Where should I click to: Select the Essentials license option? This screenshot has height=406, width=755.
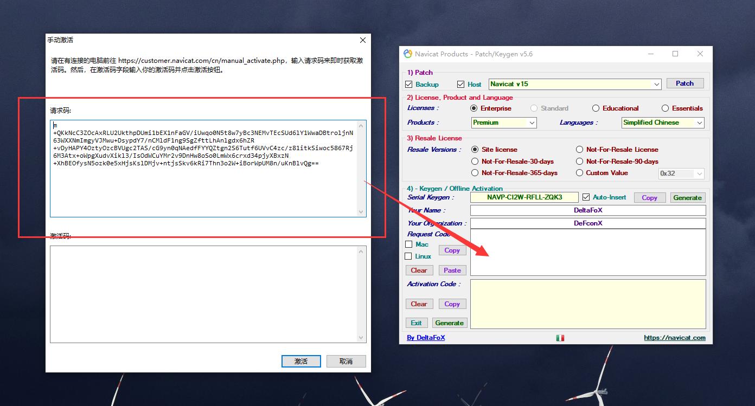(x=666, y=108)
